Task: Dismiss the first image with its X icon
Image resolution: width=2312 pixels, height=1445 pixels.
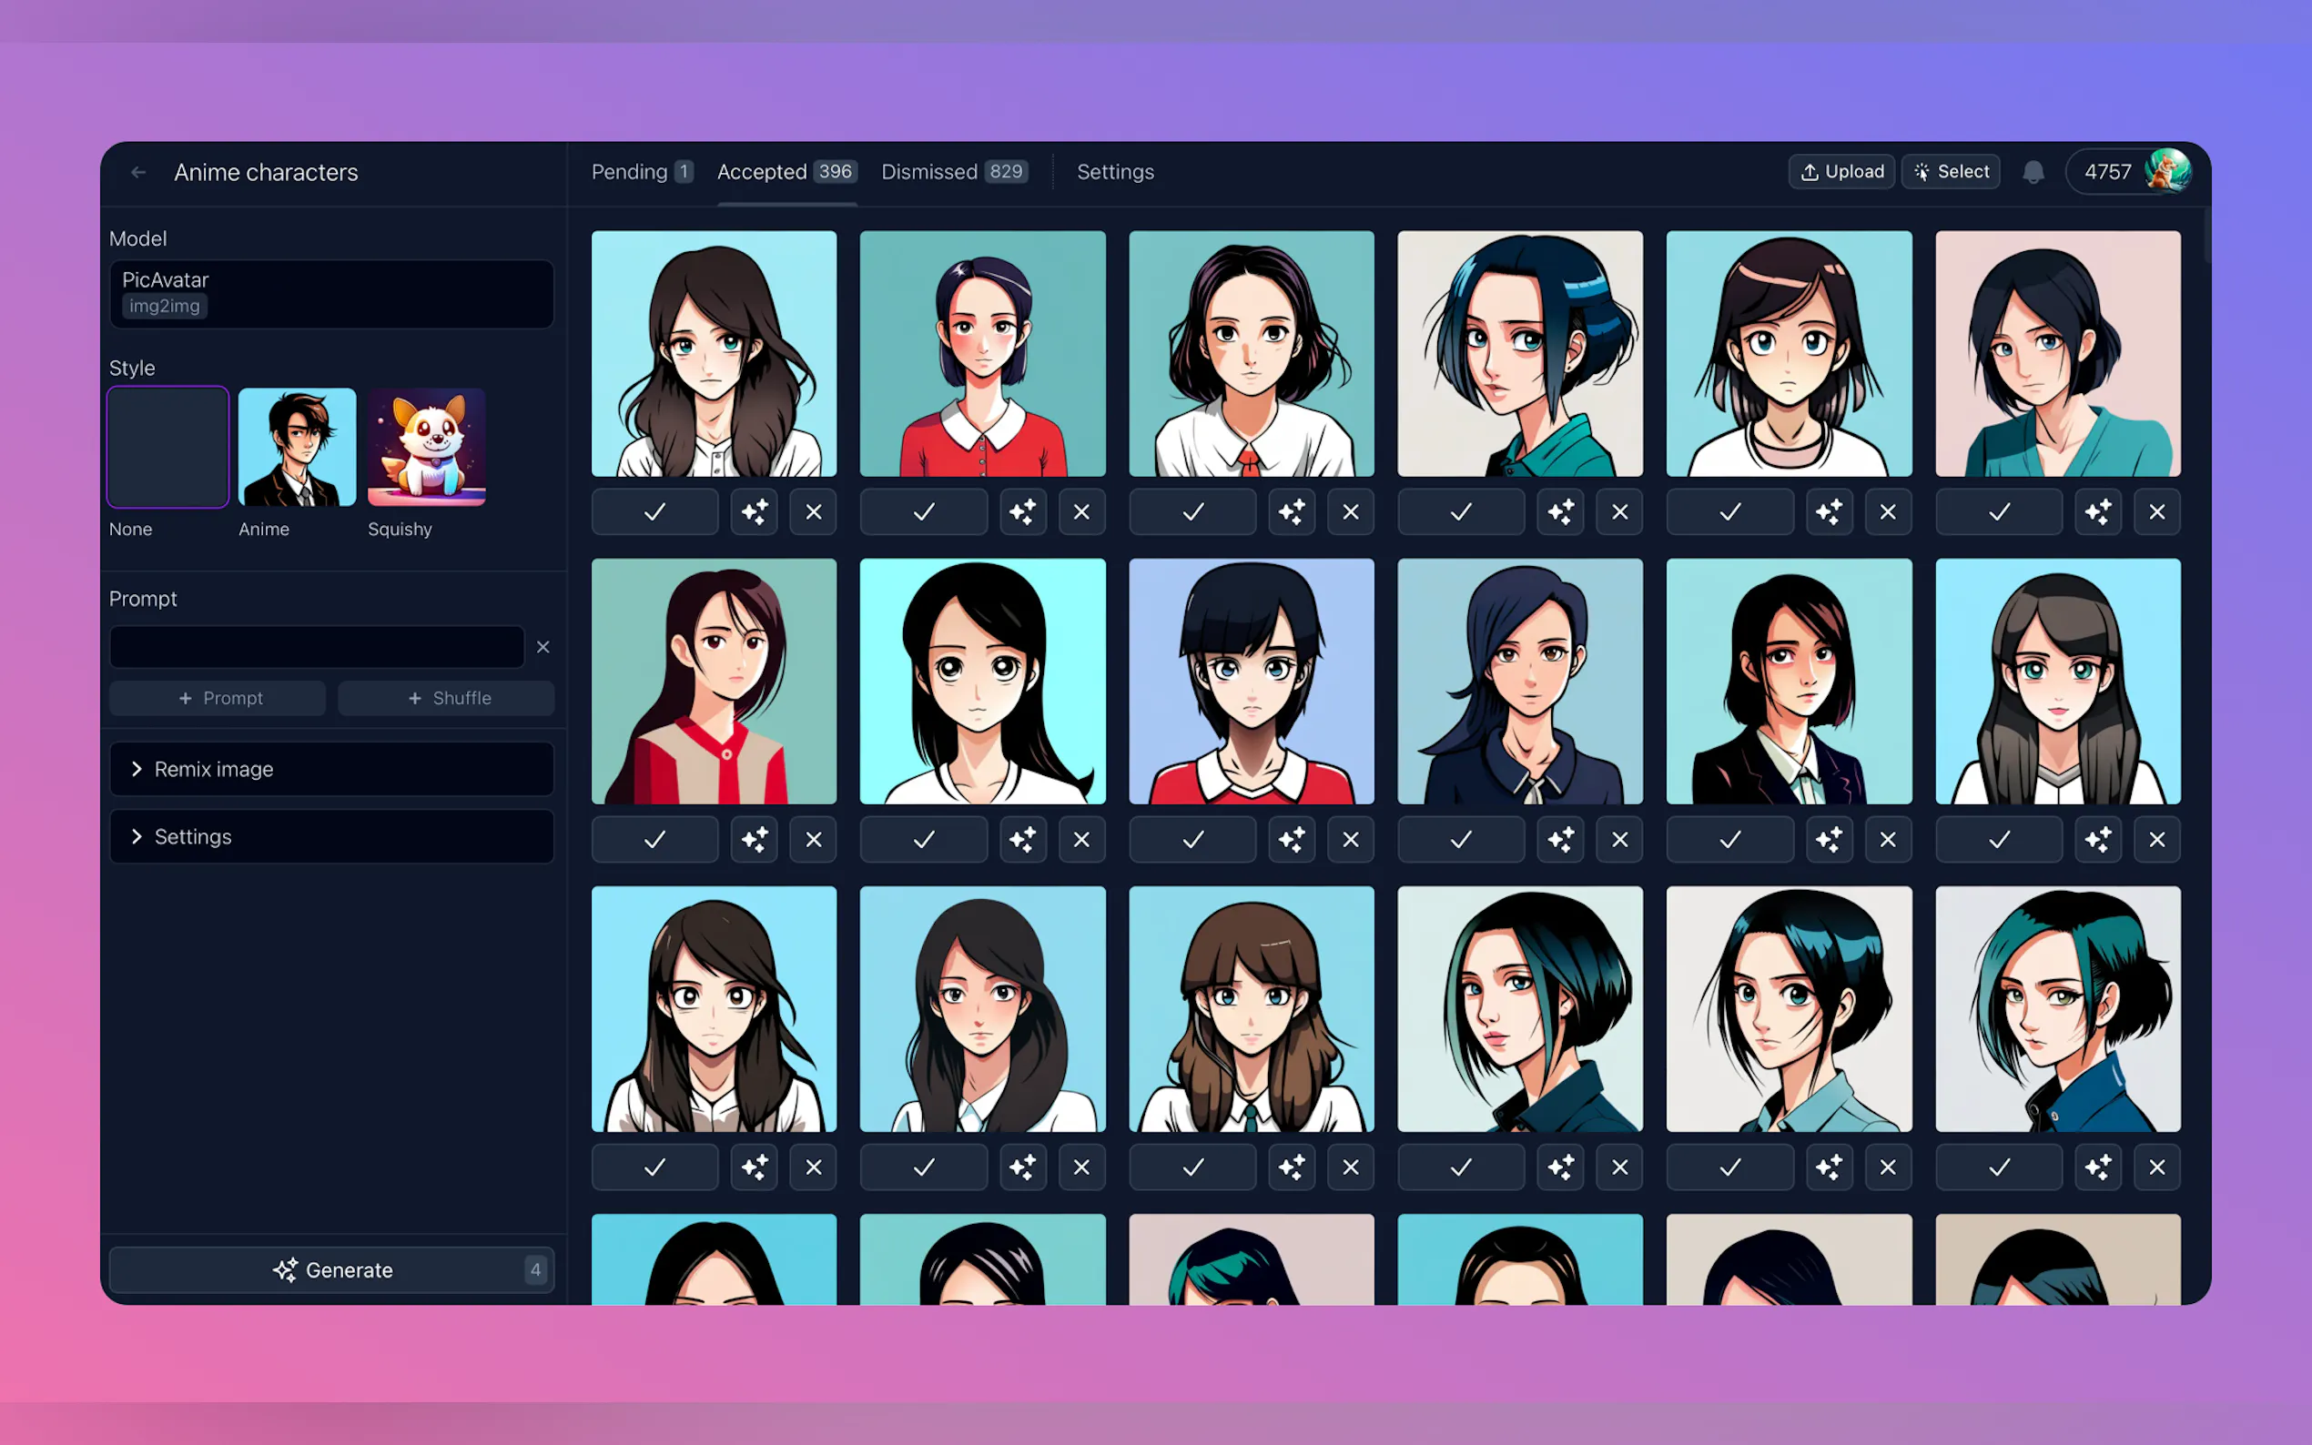Action: tap(814, 512)
